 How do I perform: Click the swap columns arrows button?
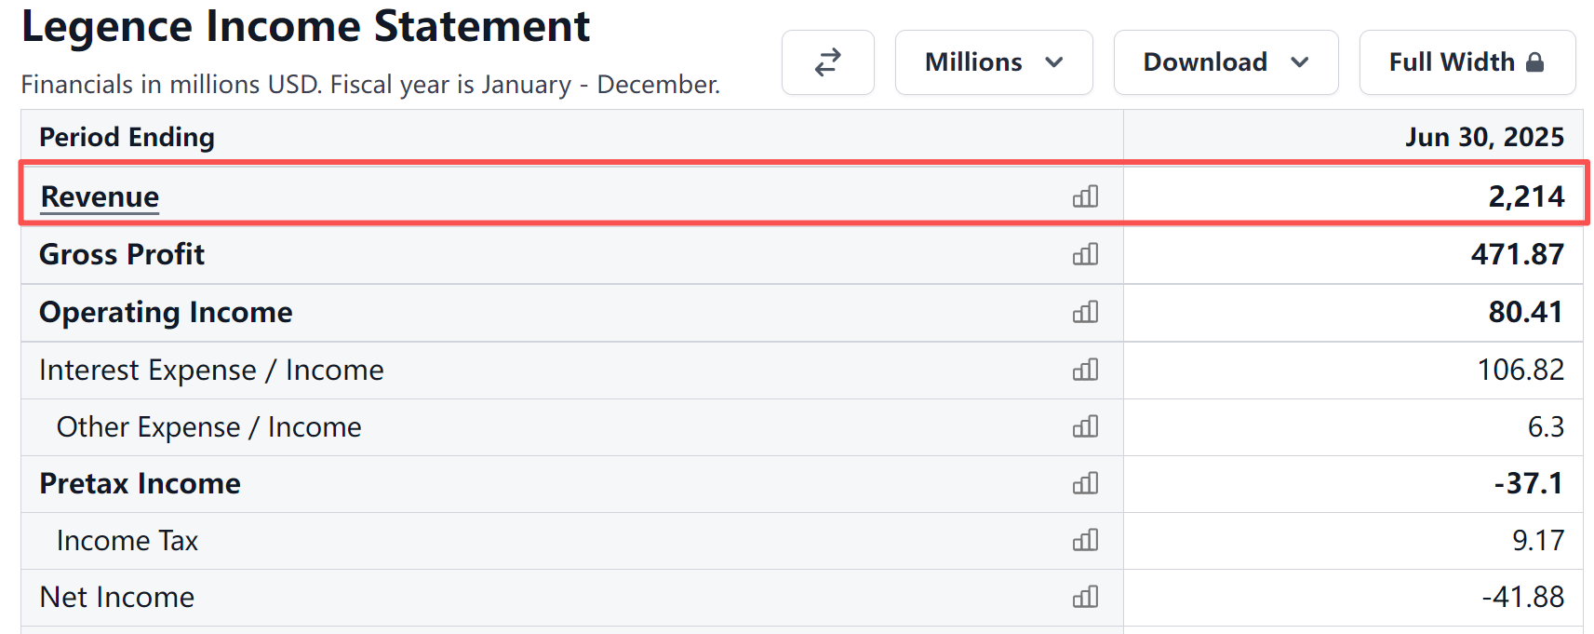[x=828, y=62]
